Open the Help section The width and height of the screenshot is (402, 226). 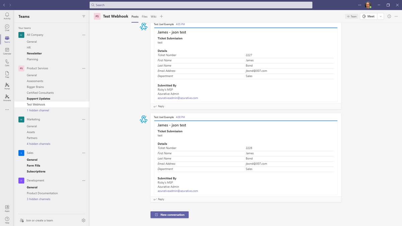7,219
